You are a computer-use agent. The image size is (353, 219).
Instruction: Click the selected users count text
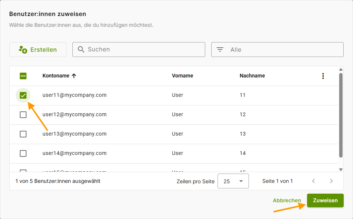tap(58, 181)
